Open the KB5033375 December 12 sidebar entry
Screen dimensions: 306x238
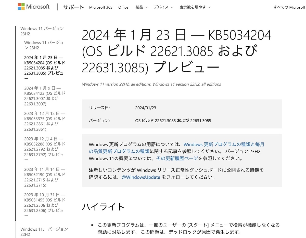click(x=45, y=121)
